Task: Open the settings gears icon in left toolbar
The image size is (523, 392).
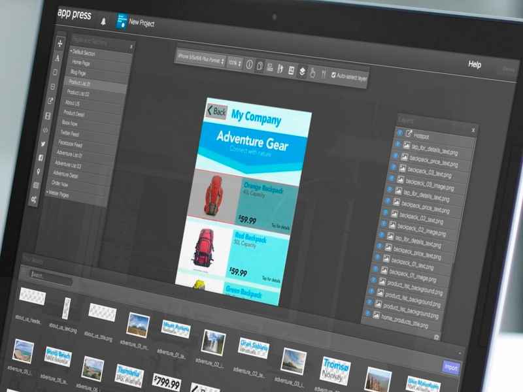Action: tap(34, 199)
